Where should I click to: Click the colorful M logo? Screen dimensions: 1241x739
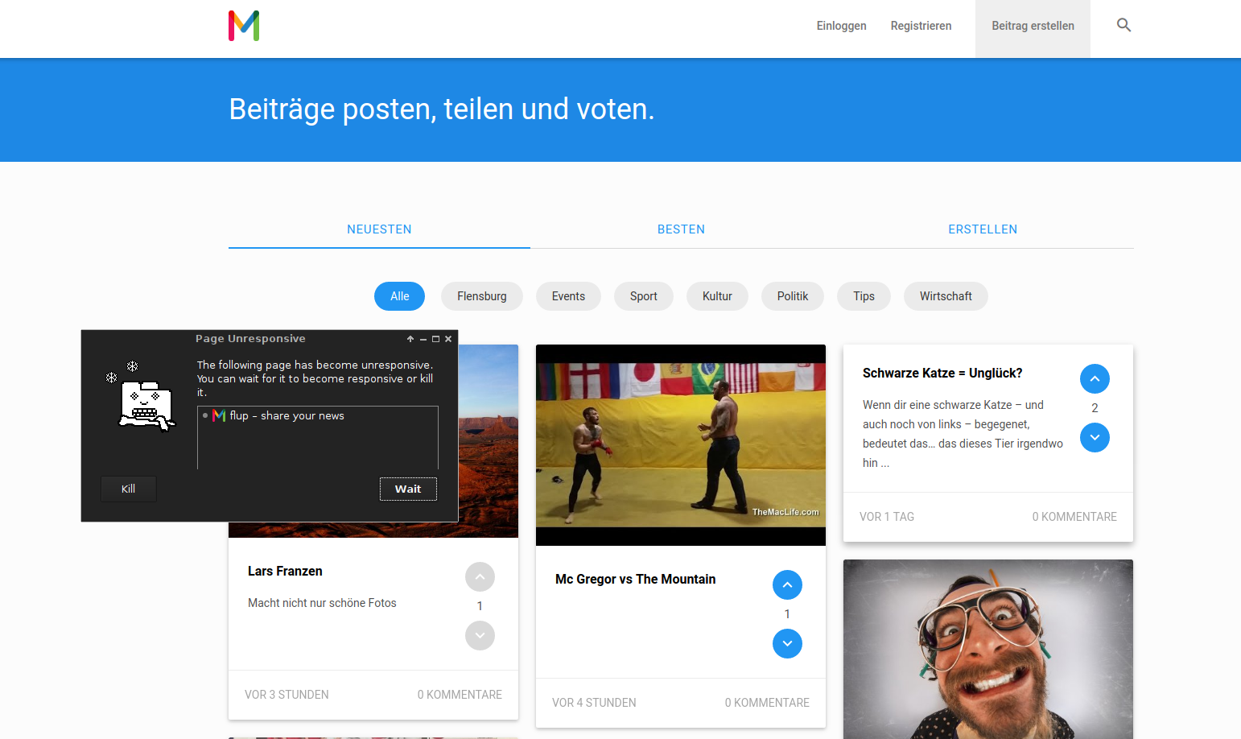click(x=244, y=26)
